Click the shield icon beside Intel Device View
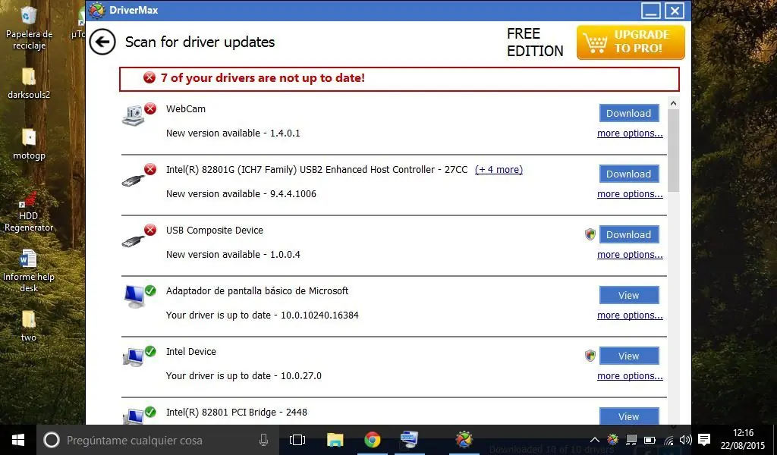This screenshot has height=455, width=777. (590, 356)
